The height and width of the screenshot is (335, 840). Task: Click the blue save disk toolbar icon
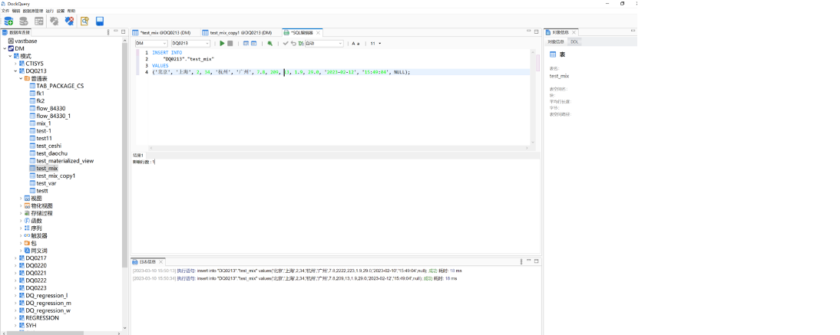[100, 21]
